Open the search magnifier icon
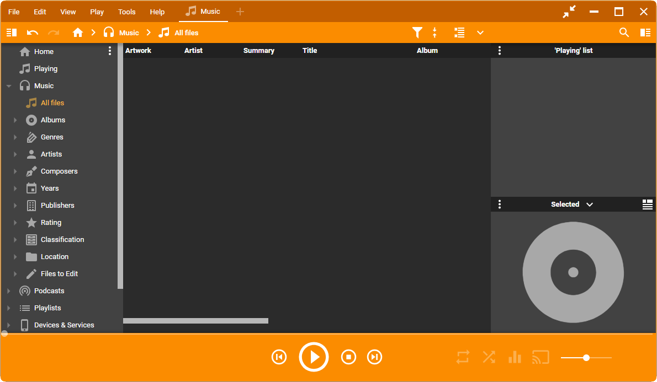This screenshot has width=657, height=382. tap(624, 33)
